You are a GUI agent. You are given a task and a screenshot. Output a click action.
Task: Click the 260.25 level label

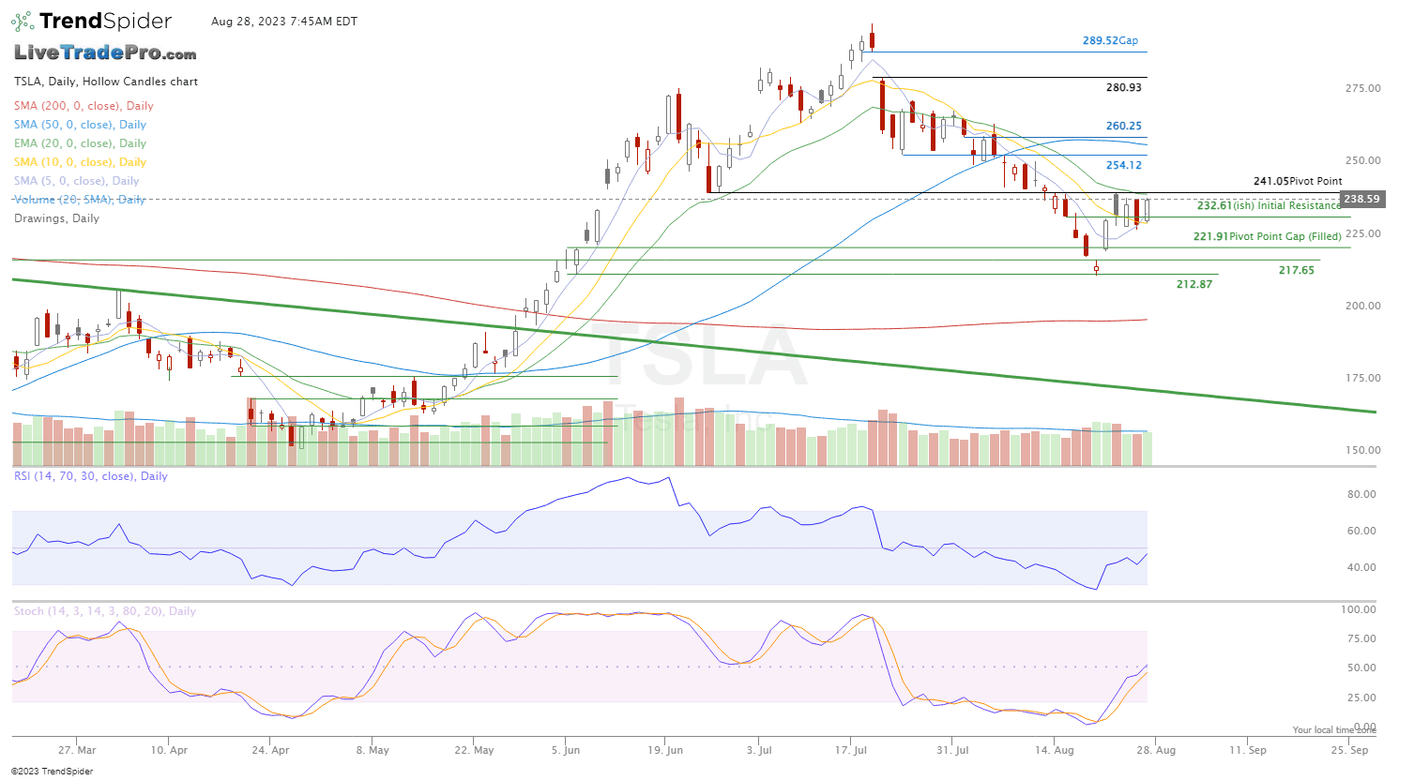pyautogui.click(x=1124, y=126)
